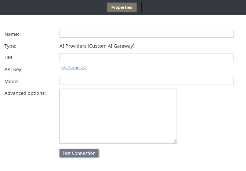Click the "Model:" field label
This screenshot has height=171, width=246.
coord(12,81)
